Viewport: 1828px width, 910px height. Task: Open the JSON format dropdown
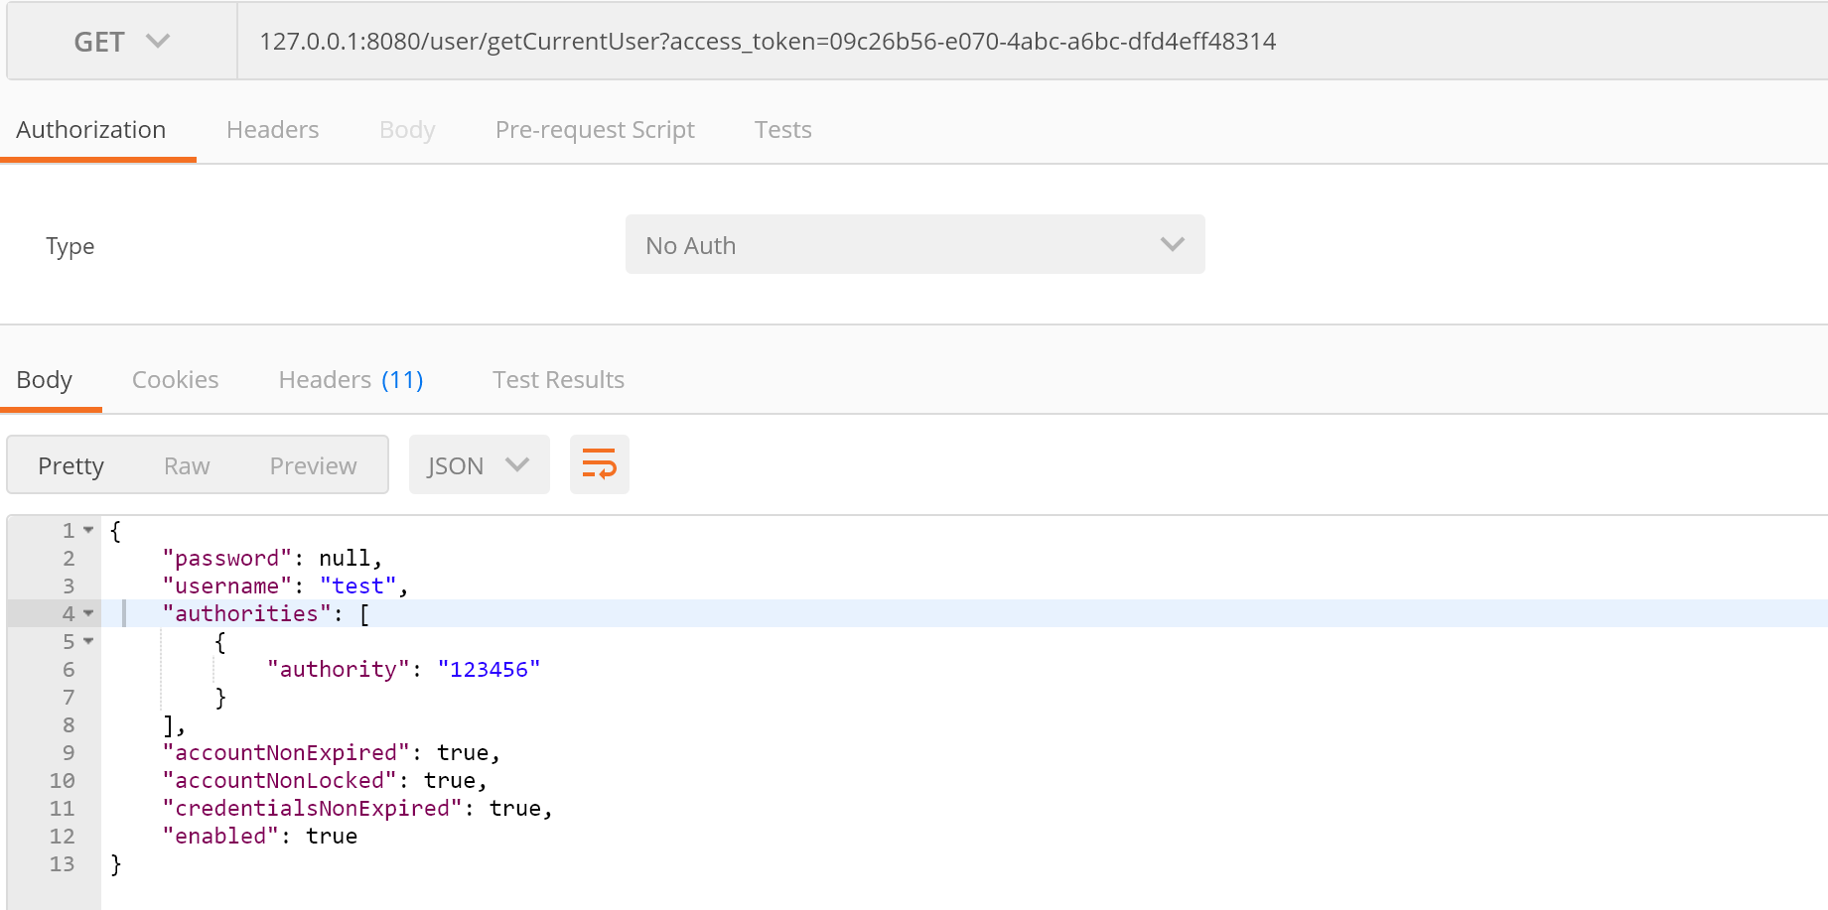(479, 465)
